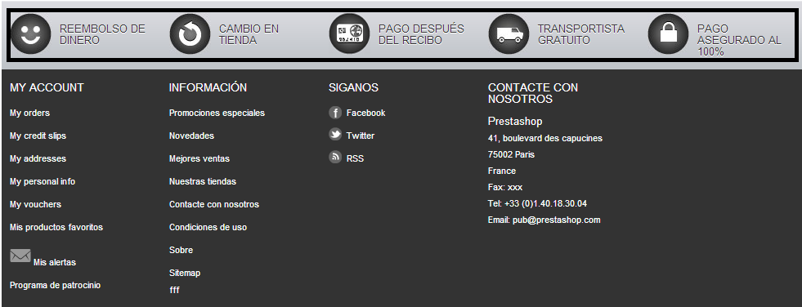Screen dimensions: 802x307
Task: Open the Mis alertas link
Action: [x=55, y=263]
